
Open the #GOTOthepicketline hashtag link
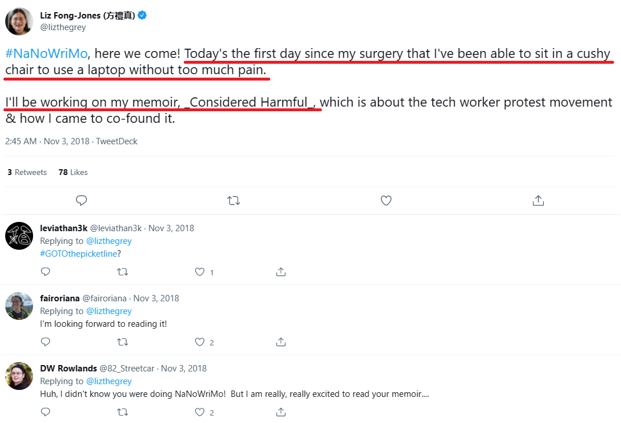pyautogui.click(x=78, y=254)
